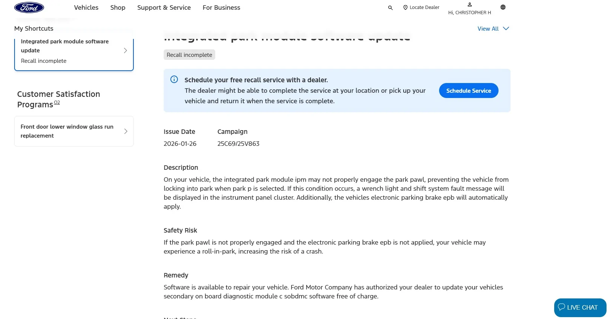Select the Remedy heading
The height and width of the screenshot is (319, 614).
[x=176, y=275]
